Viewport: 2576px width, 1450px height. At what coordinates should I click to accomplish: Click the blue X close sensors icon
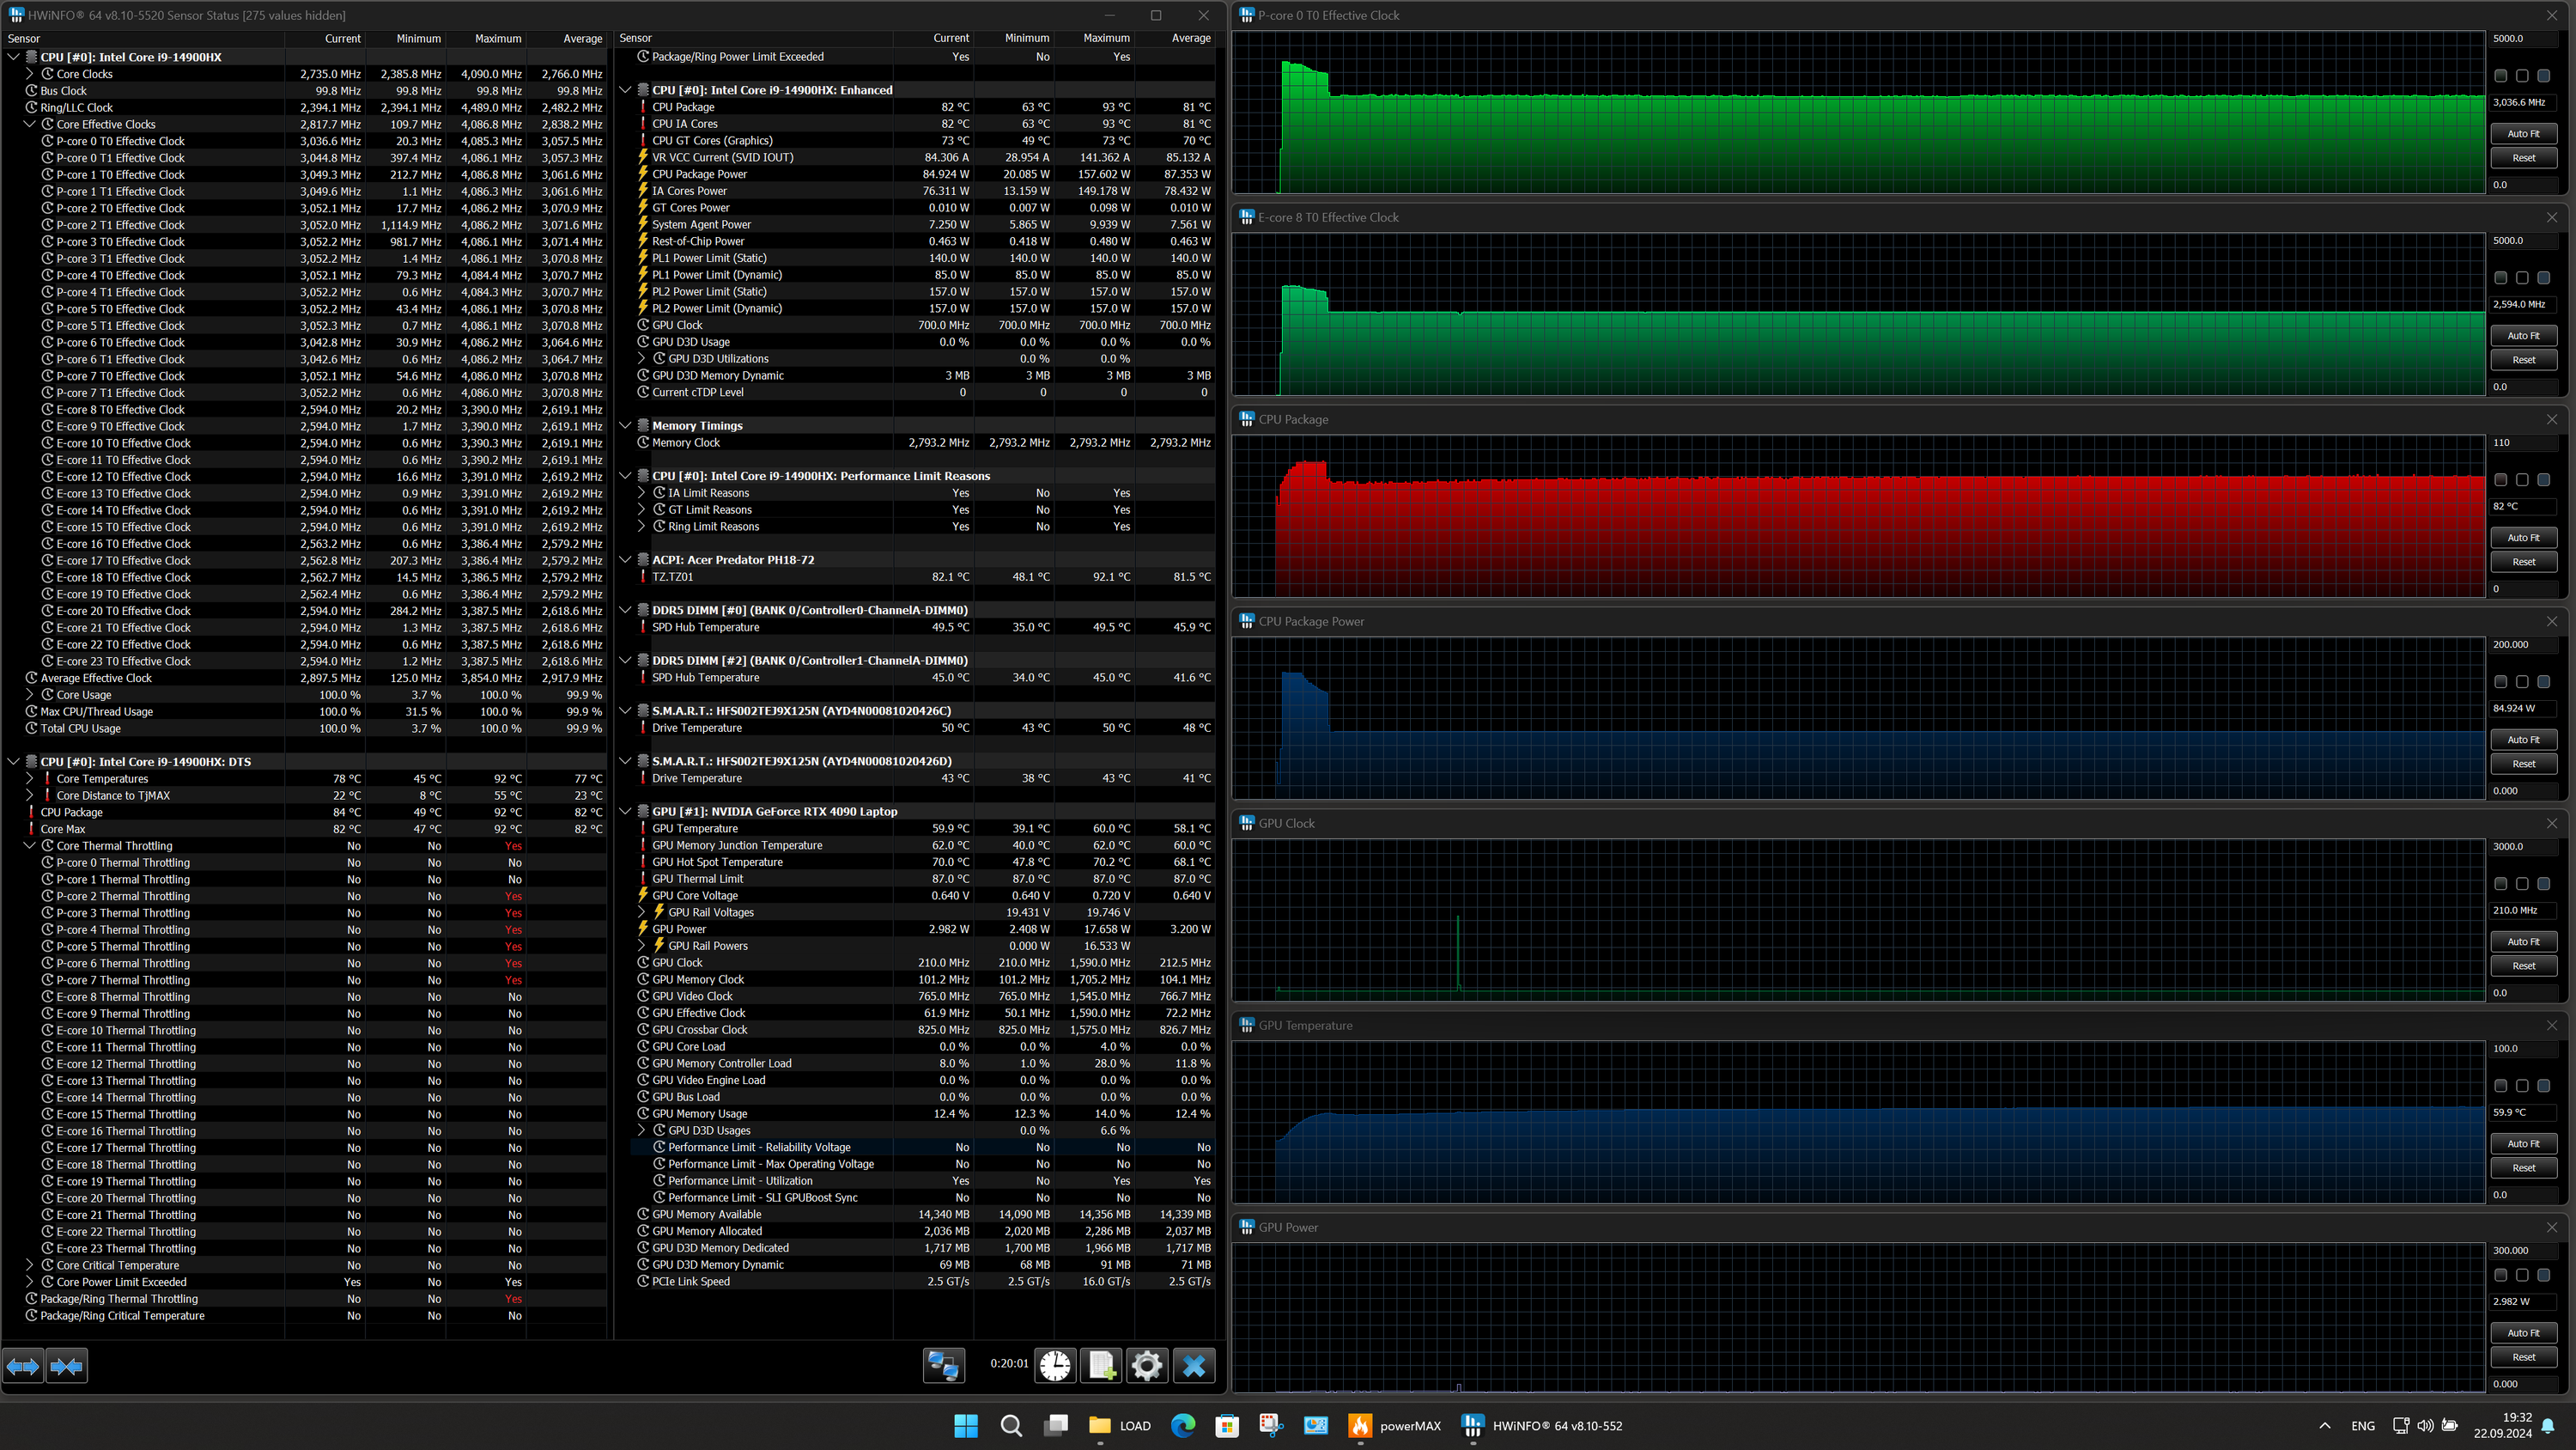click(1194, 1366)
